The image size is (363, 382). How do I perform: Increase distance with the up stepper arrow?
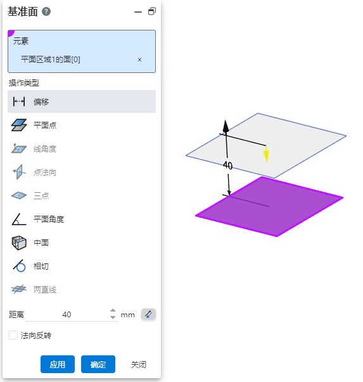(113, 311)
